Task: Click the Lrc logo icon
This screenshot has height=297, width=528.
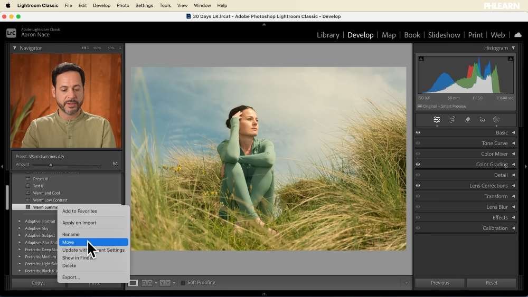Action: [x=11, y=33]
